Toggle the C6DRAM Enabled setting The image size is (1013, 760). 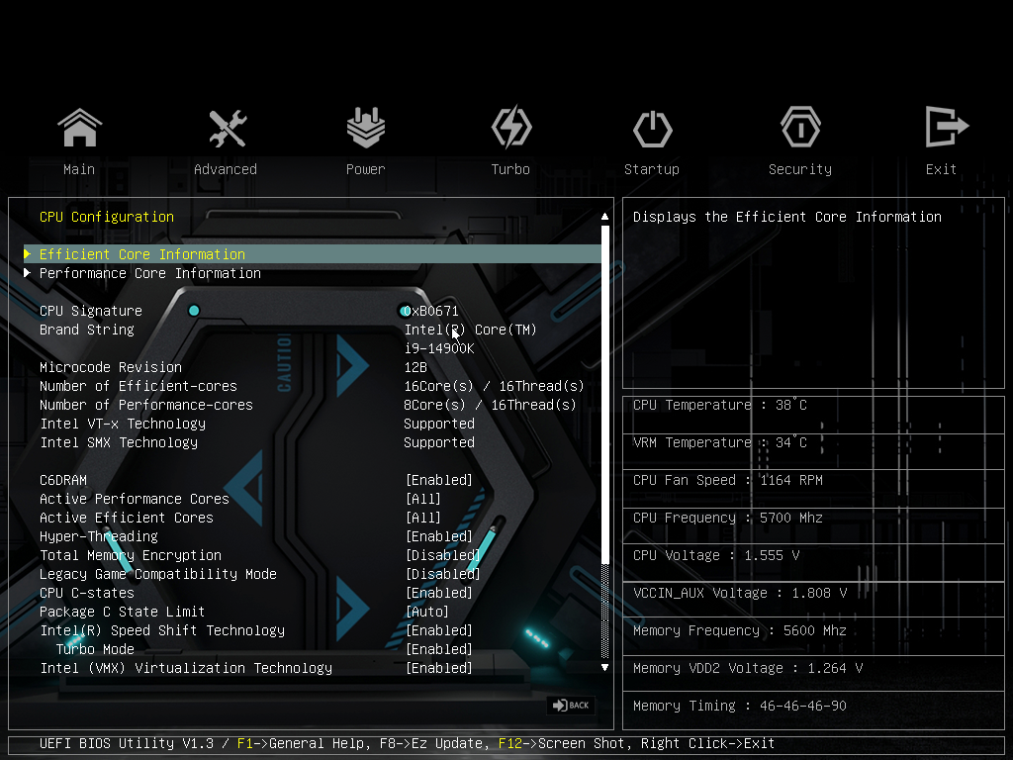tap(438, 480)
